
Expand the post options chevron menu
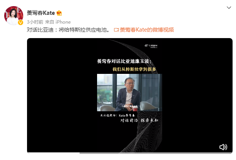(229, 8)
